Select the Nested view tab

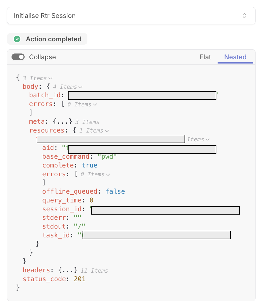pos(235,57)
